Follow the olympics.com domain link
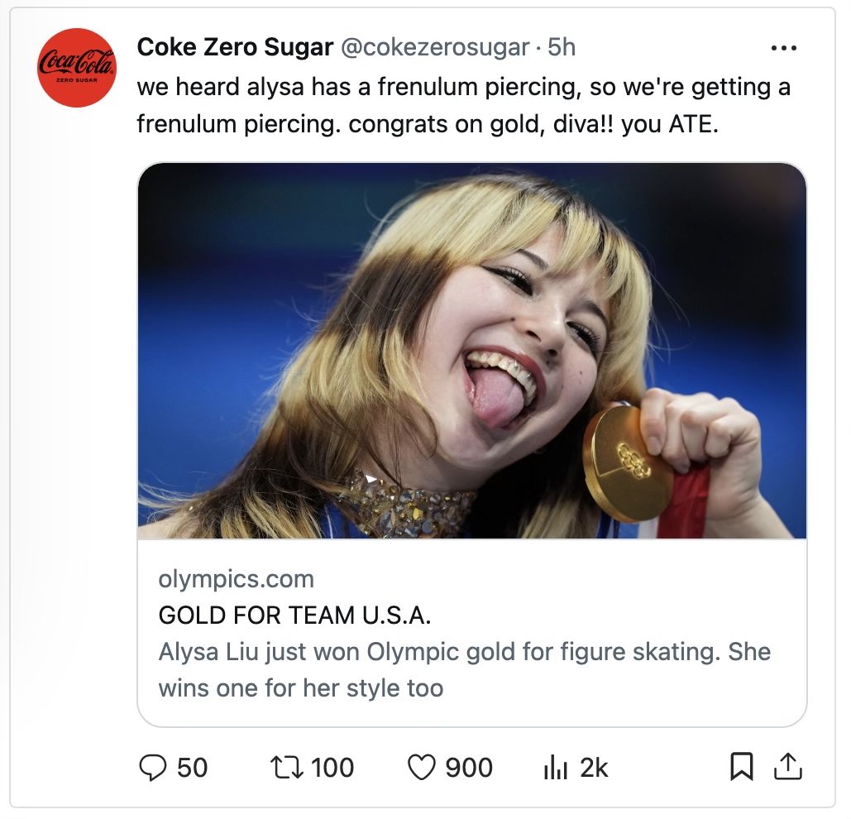The height and width of the screenshot is (819, 851). coord(236,580)
